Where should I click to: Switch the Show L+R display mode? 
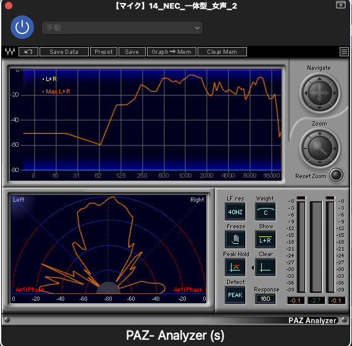[266, 240]
